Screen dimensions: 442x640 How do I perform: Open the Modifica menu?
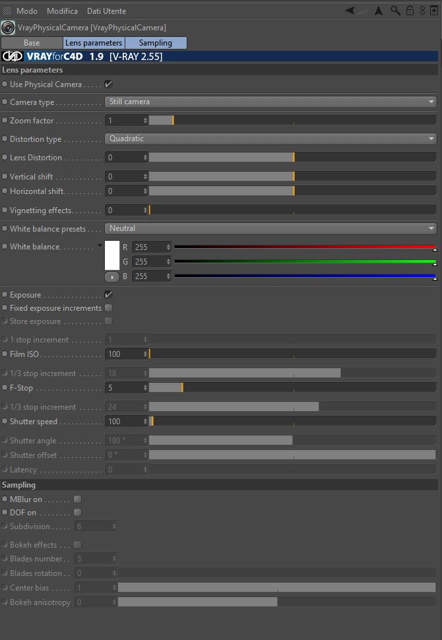pyautogui.click(x=62, y=11)
